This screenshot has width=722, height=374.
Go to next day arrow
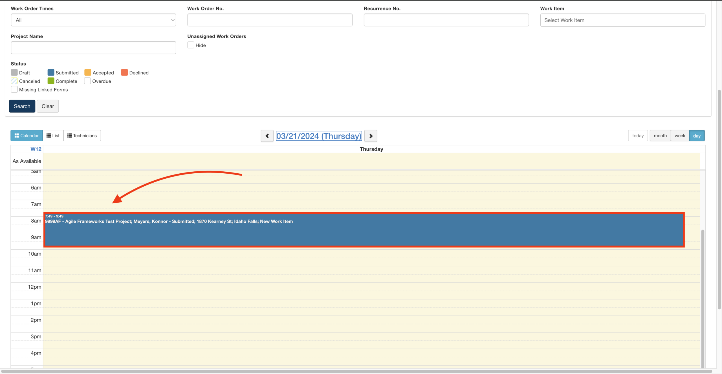point(371,136)
